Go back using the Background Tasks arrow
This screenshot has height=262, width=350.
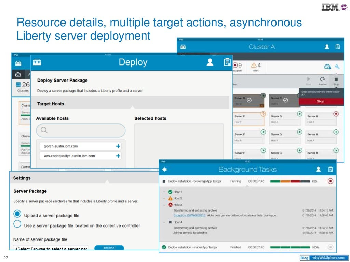click(x=165, y=170)
